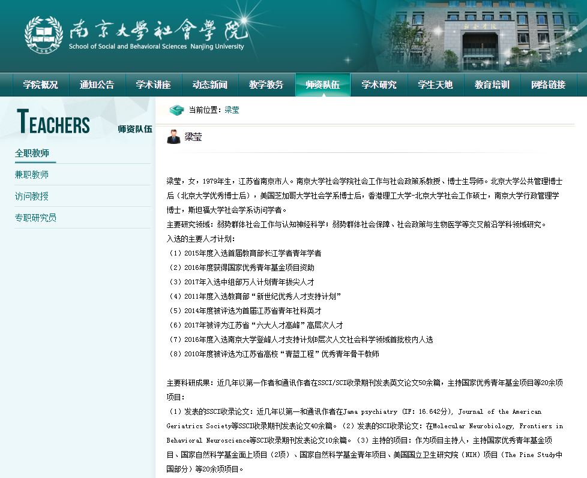This screenshot has width=587, height=478.
Task: Open 专职研究员 sidebar link
Action: point(35,218)
